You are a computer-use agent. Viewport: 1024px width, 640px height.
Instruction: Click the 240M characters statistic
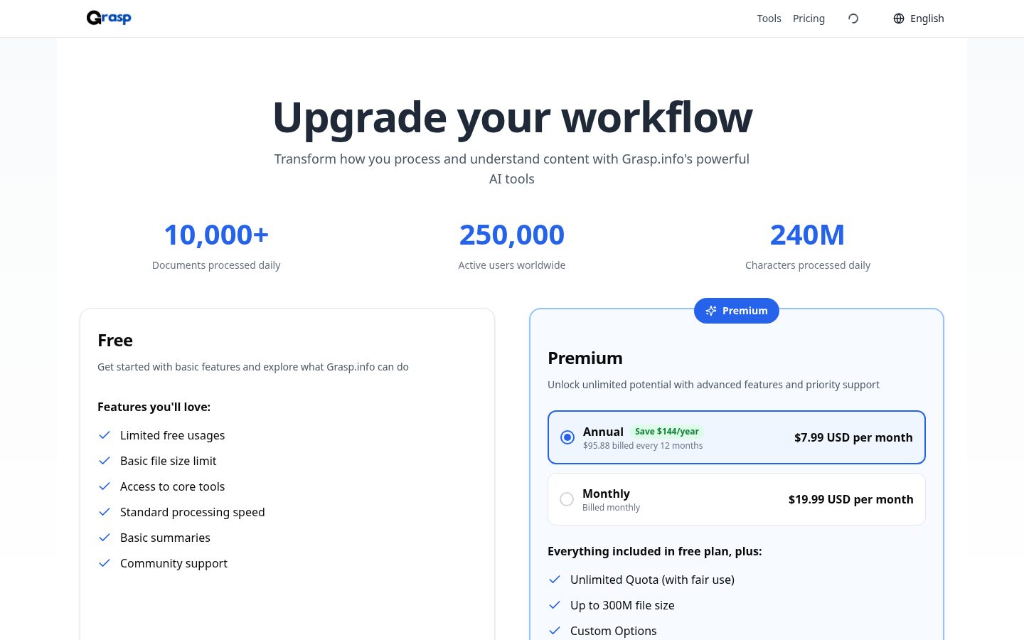point(808,235)
